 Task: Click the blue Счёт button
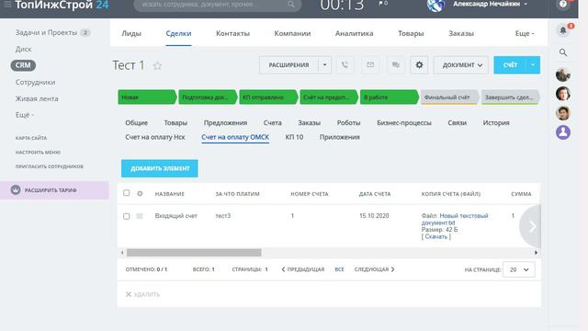point(510,65)
